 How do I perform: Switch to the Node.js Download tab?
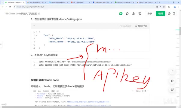pos(124,2)
